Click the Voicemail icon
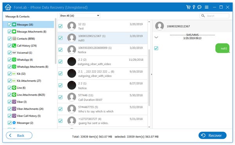Image resolution: width=235 pixels, height=145 pixels. [14, 53]
